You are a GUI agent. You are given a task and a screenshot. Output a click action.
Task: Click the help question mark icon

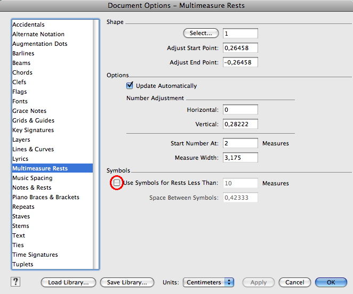15,282
